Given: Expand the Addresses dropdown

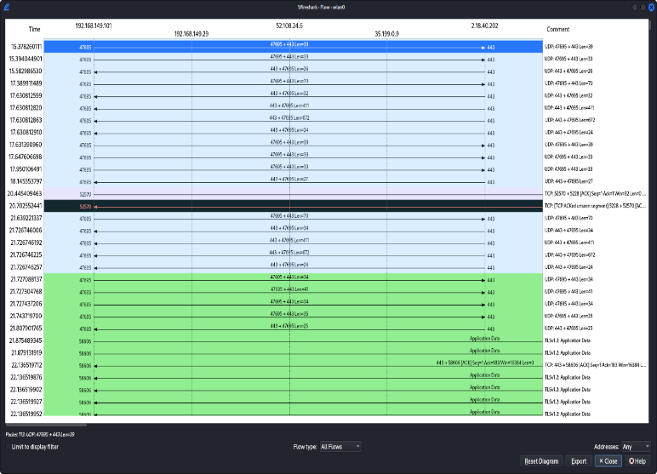Looking at the screenshot, I should (633, 446).
